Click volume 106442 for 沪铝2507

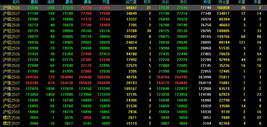[x=130, y=37]
